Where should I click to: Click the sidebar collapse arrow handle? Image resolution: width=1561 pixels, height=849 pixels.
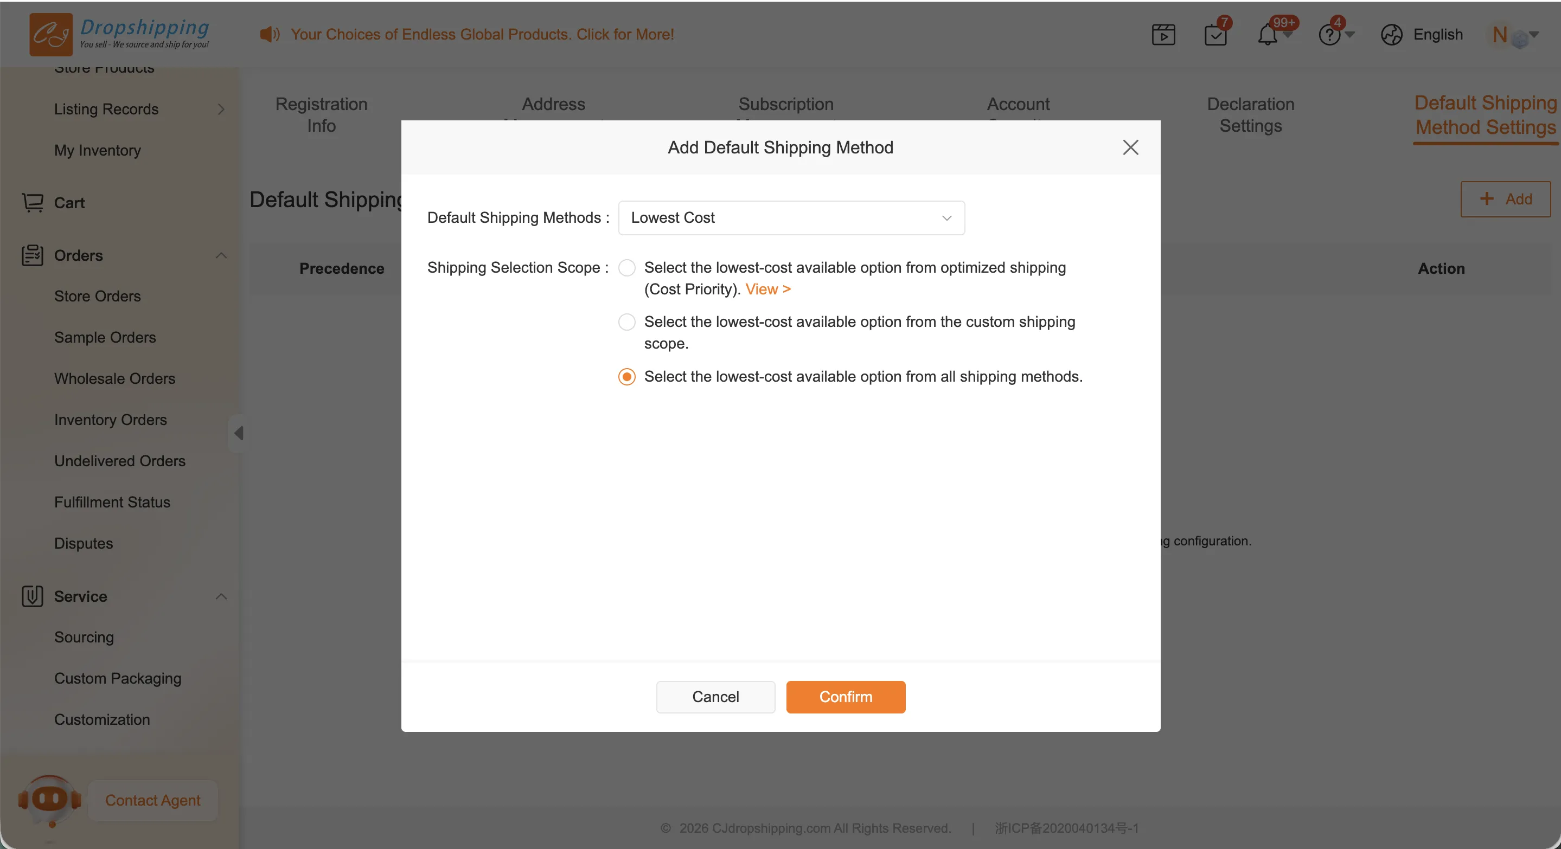[238, 433]
